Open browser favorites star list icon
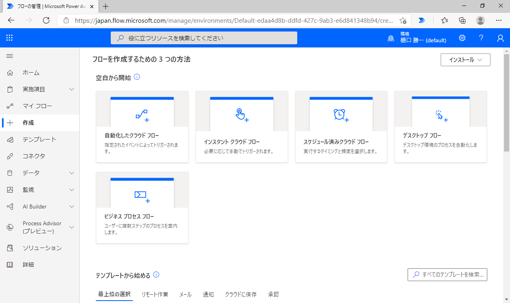The image size is (510, 303). [445, 20]
